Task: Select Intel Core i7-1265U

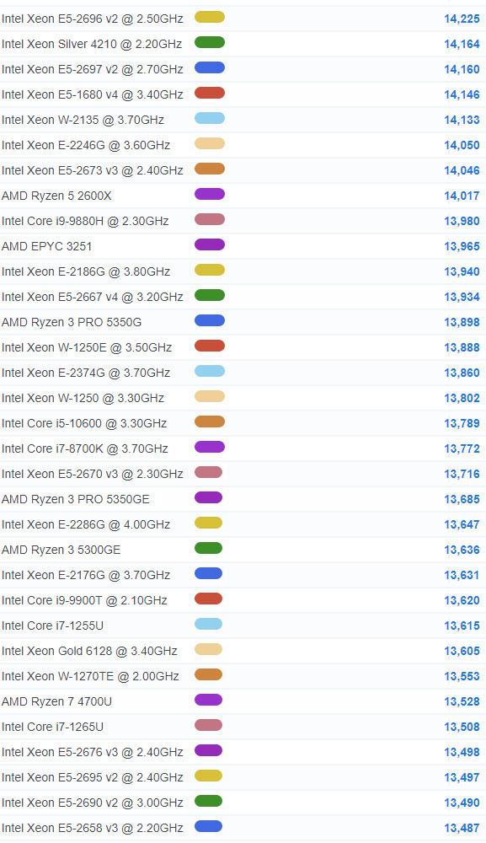Action: tap(52, 727)
